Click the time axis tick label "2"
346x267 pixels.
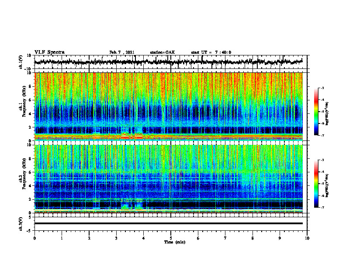(89, 238)
